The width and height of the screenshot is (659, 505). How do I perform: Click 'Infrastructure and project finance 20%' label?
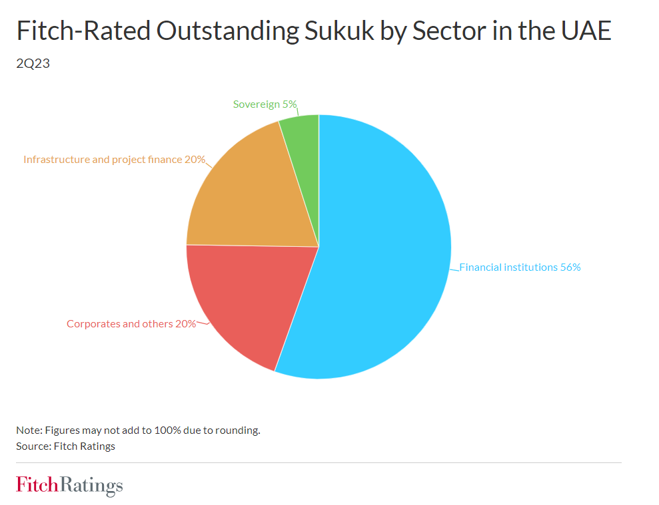click(x=114, y=160)
